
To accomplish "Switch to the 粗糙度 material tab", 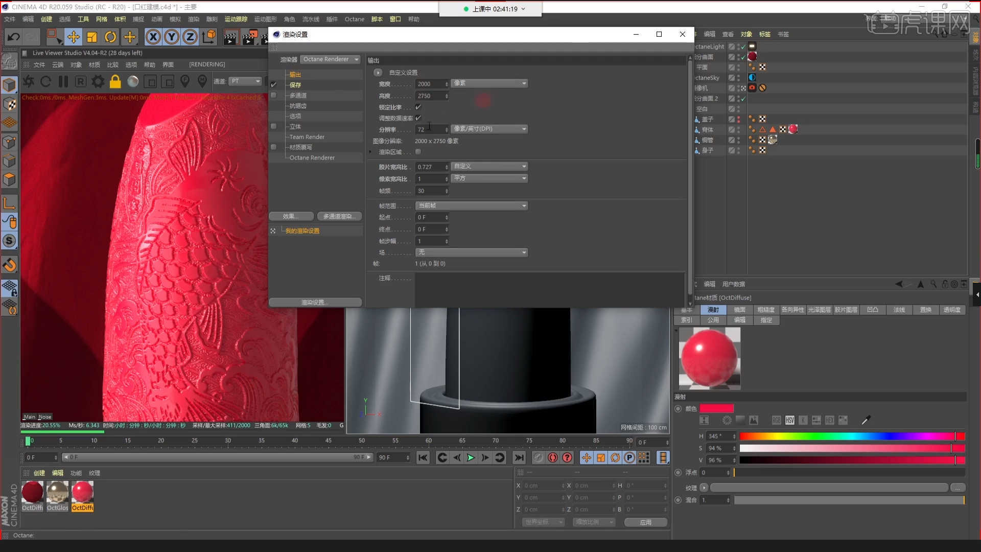I will point(766,310).
